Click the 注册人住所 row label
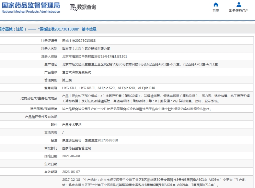The width and height of the screenshot is (255, 188). (x=49, y=57)
